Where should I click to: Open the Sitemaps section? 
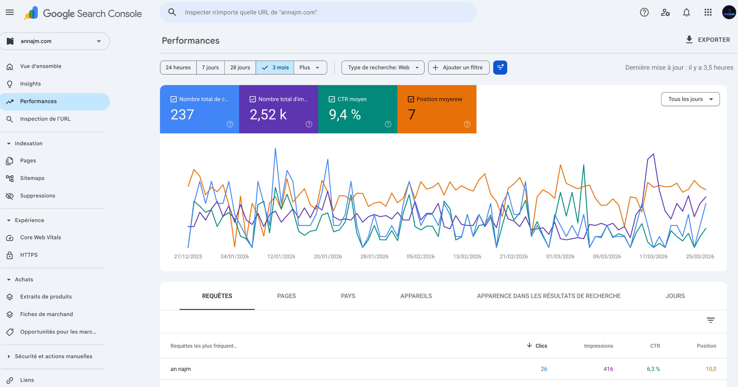33,178
